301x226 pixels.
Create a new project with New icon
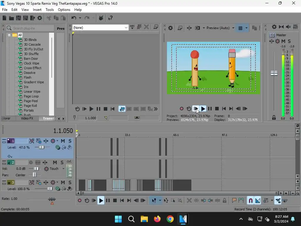click(4, 18)
